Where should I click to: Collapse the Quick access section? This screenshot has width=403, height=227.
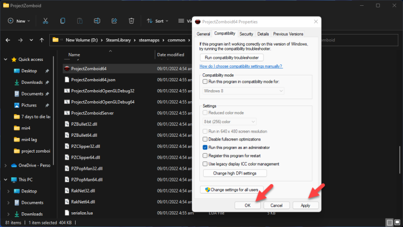pos(6,59)
